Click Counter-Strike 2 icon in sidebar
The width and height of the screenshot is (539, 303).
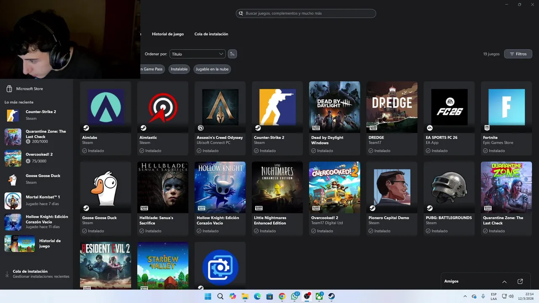(x=13, y=115)
